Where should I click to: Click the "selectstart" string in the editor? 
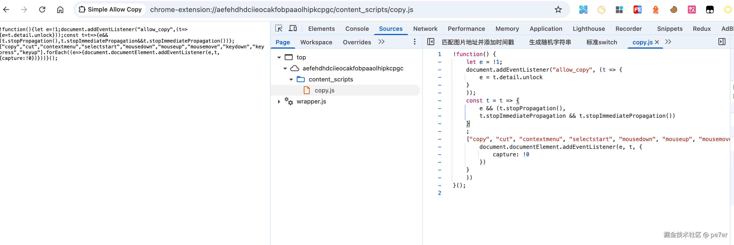coord(591,139)
